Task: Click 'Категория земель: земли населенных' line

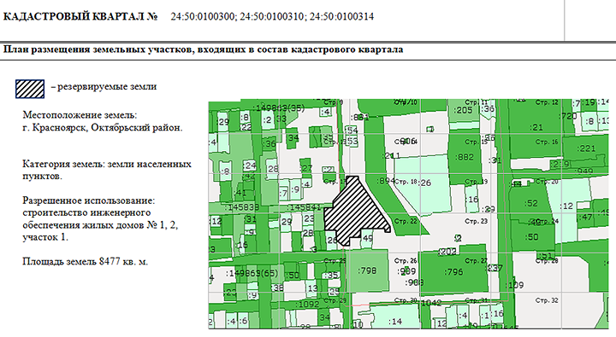Action: 107,164
